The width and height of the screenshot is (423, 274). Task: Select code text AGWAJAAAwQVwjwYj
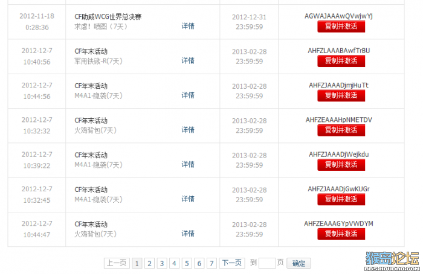(338, 16)
